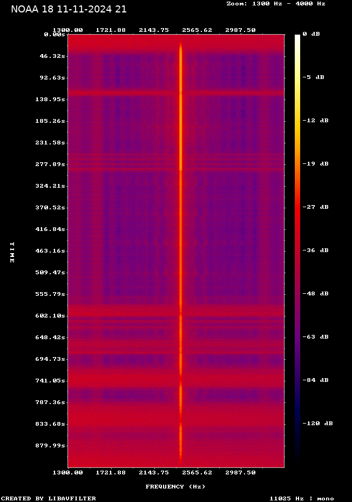This screenshot has height=502, width=352.
Task: Click the 2565.62 label on bottom frequency axis
Action: point(197,473)
